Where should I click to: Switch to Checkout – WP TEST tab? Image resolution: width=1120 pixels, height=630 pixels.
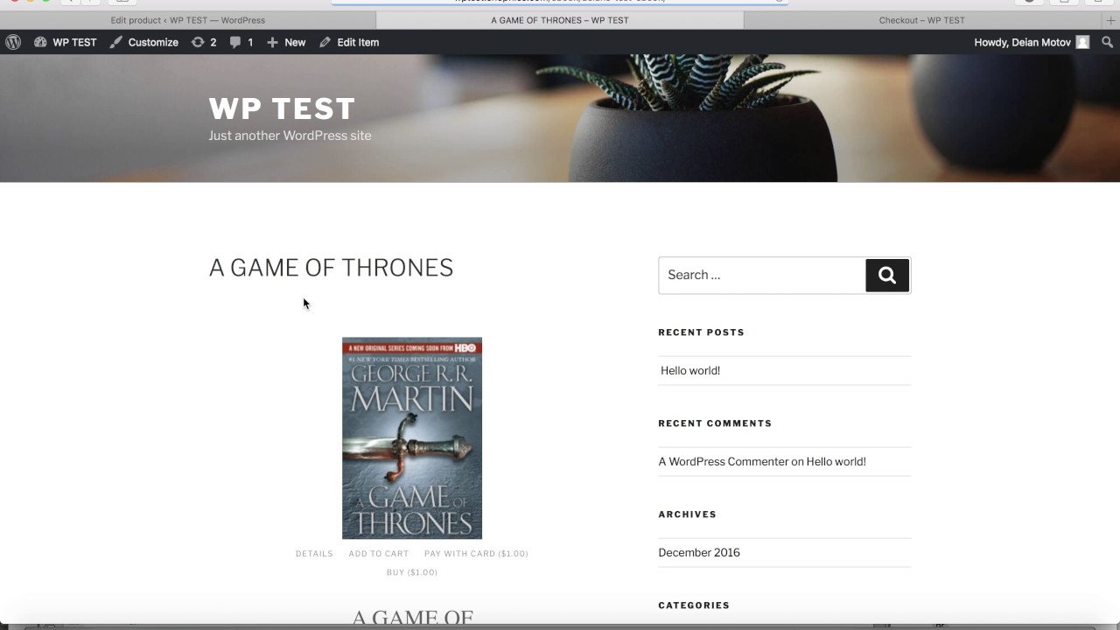922,20
